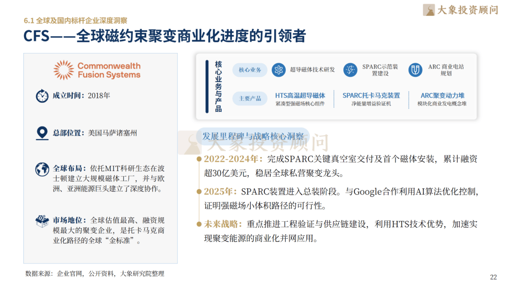Select the 核心业务 pill label
This screenshot has width=506, height=285.
pyautogui.click(x=250, y=70)
